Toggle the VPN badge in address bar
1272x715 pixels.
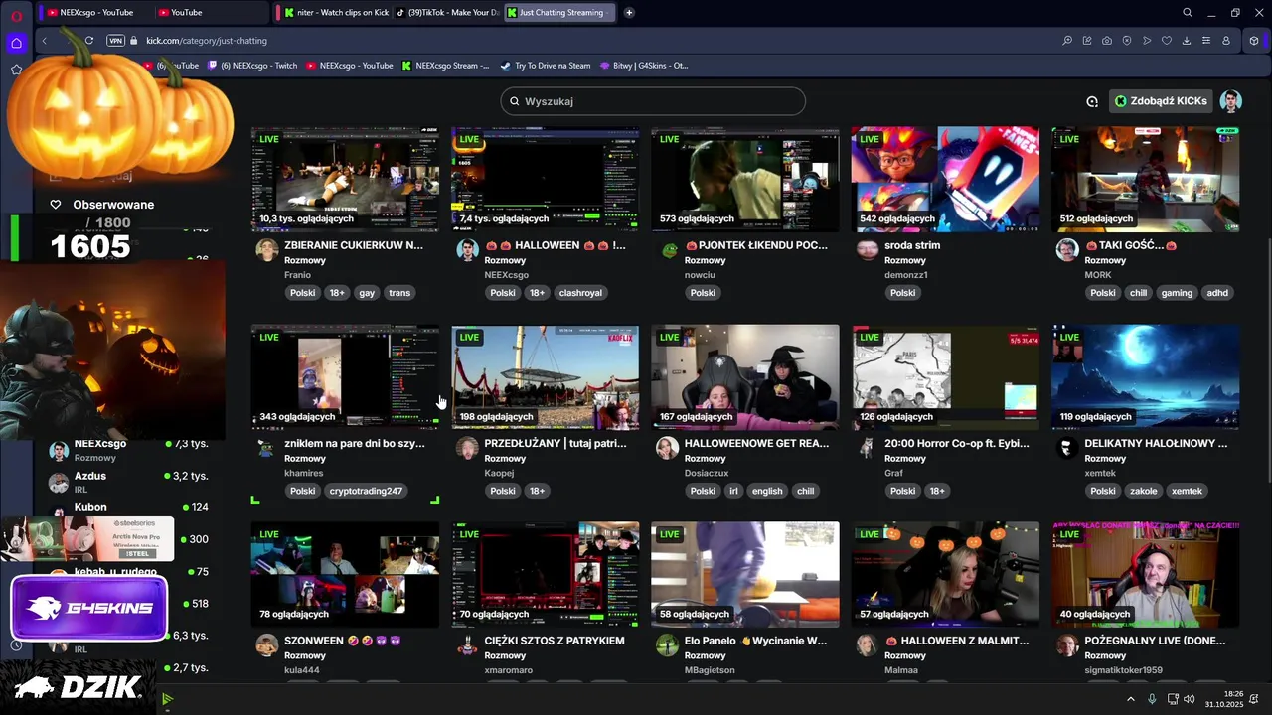point(115,41)
